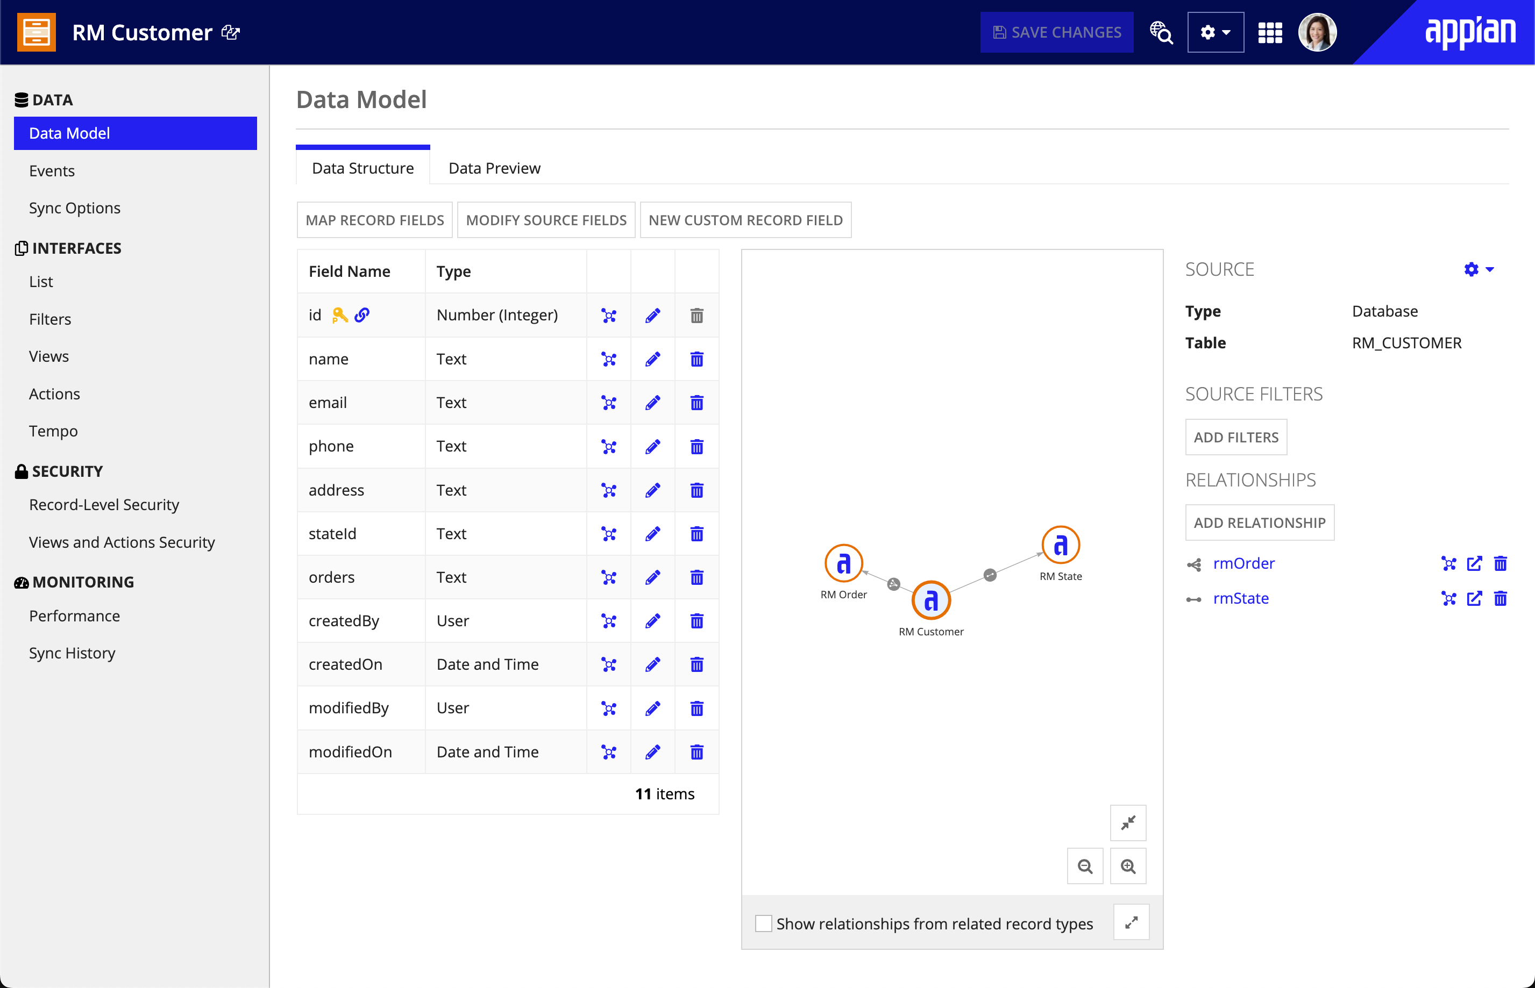The height and width of the screenshot is (988, 1535).
Task: View dependents of rmOrder relationship
Action: coord(1448,563)
